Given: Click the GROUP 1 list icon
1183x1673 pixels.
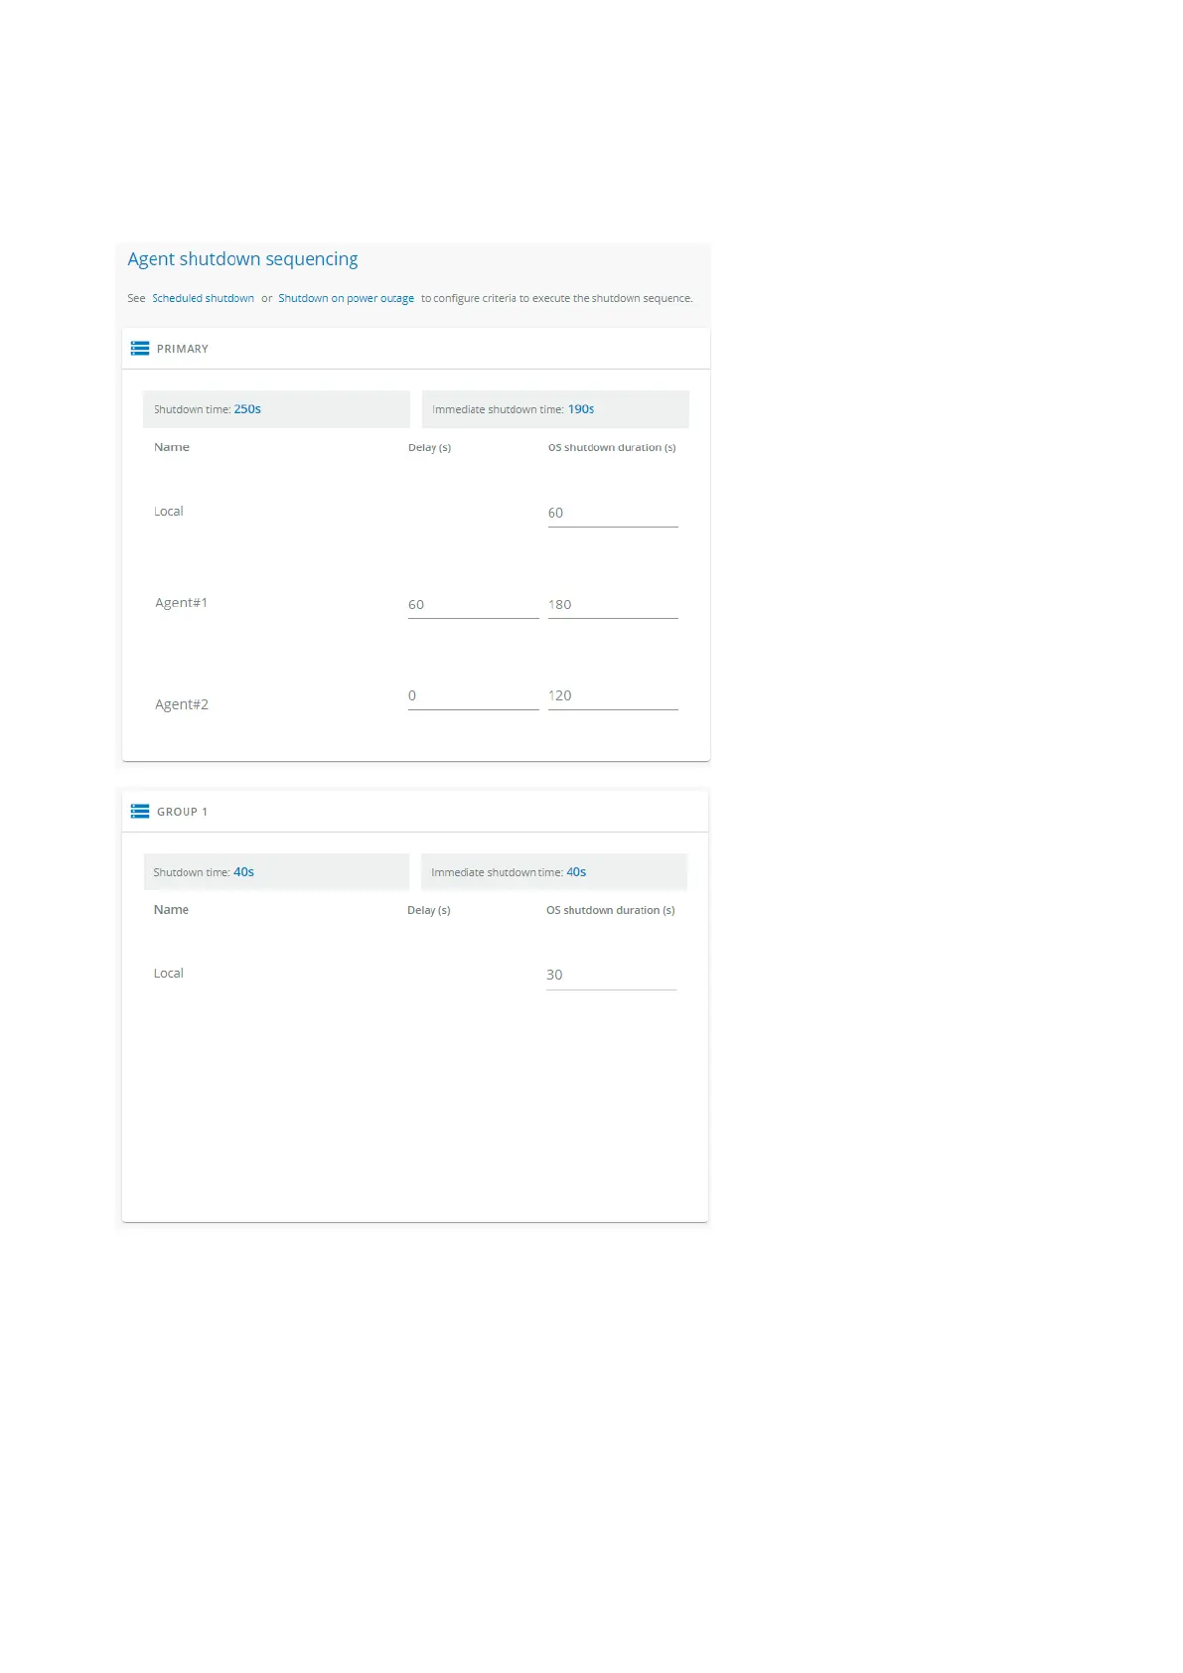Looking at the screenshot, I should 140,812.
